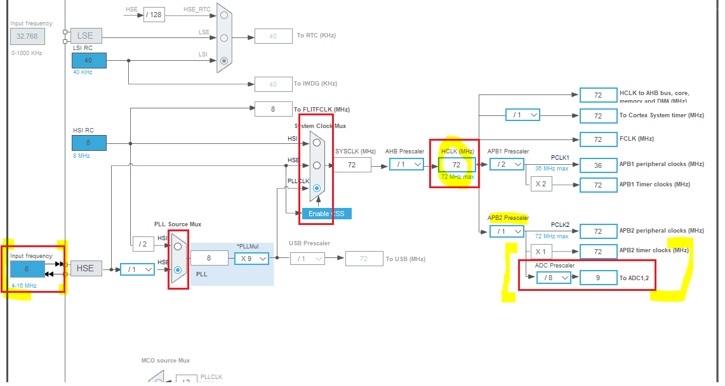Image resolution: width=725 pixels, height=386 pixels.
Task: Open the PLLMul X 9 dropdown
Action: pos(251,259)
